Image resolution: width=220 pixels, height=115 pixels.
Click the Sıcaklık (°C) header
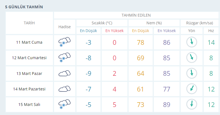(102, 23)
